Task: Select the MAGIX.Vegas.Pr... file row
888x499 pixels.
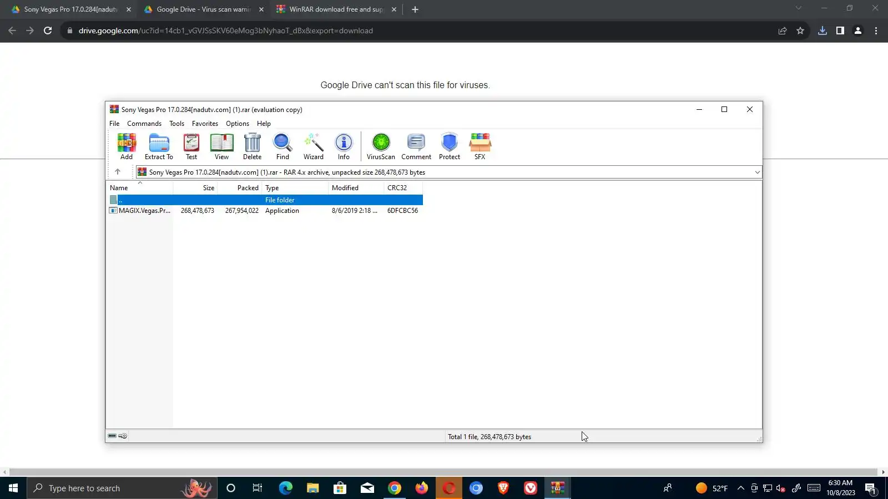Action: [x=265, y=211]
